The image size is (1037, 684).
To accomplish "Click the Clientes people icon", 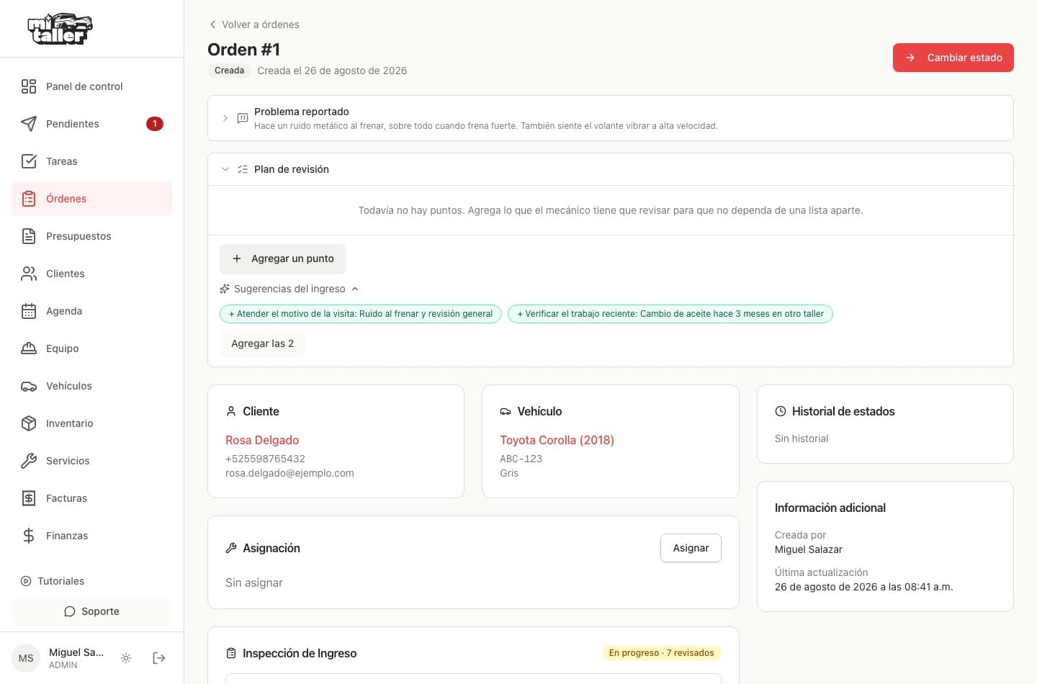I will tap(29, 274).
